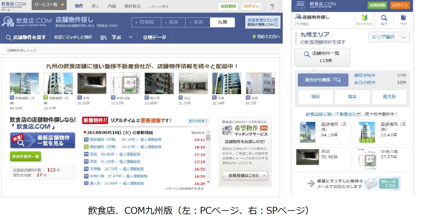
Task: Click the beginner 初めての方 icon on SP page
Action: click(x=364, y=20)
